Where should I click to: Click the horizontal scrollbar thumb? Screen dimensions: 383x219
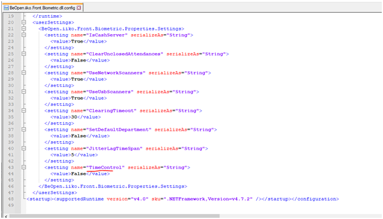(x=114, y=216)
